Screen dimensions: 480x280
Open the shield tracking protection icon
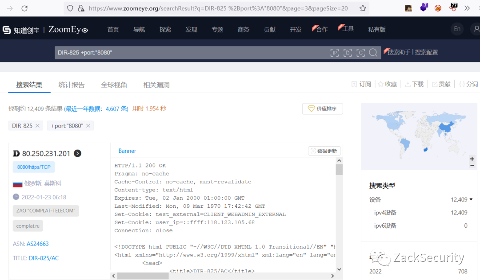(x=70, y=8)
